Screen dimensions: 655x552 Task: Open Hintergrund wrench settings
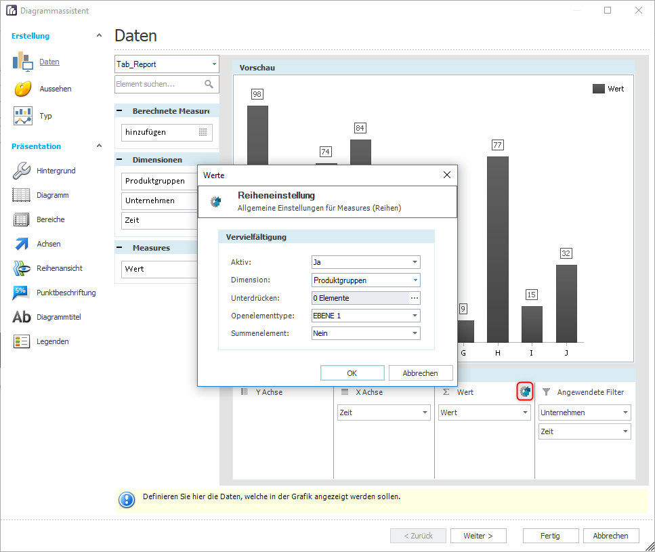21,171
